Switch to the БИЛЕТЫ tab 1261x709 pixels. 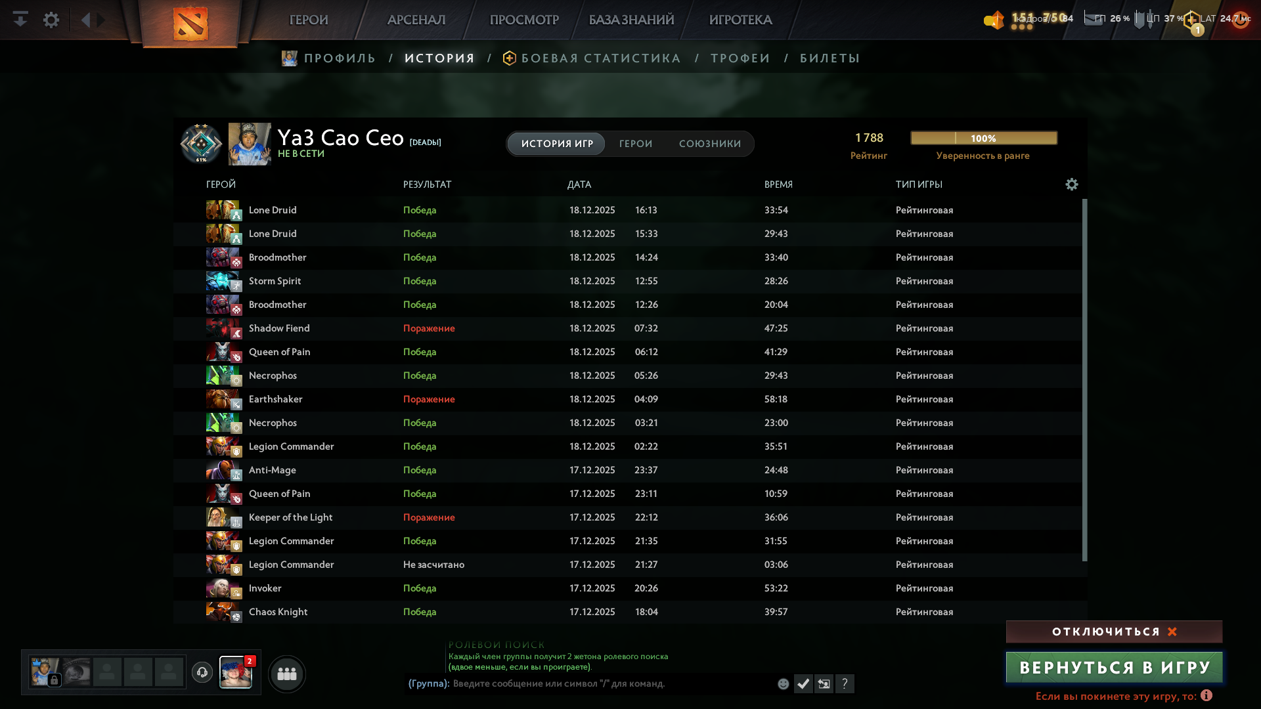click(x=830, y=58)
